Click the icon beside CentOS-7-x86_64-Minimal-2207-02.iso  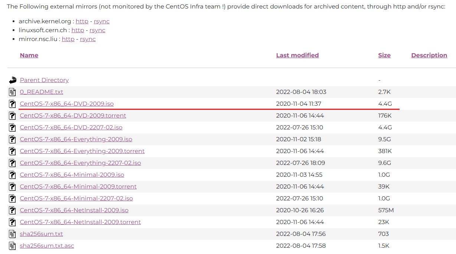(x=13, y=198)
